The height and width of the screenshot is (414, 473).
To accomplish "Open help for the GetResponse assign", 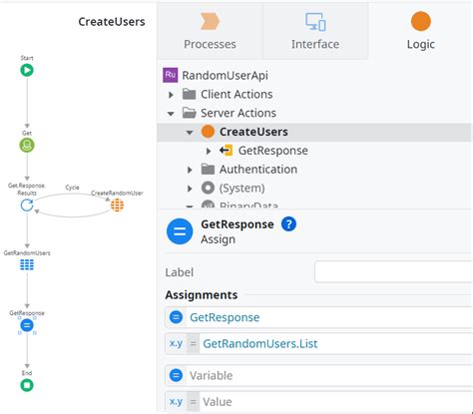I will click(288, 224).
